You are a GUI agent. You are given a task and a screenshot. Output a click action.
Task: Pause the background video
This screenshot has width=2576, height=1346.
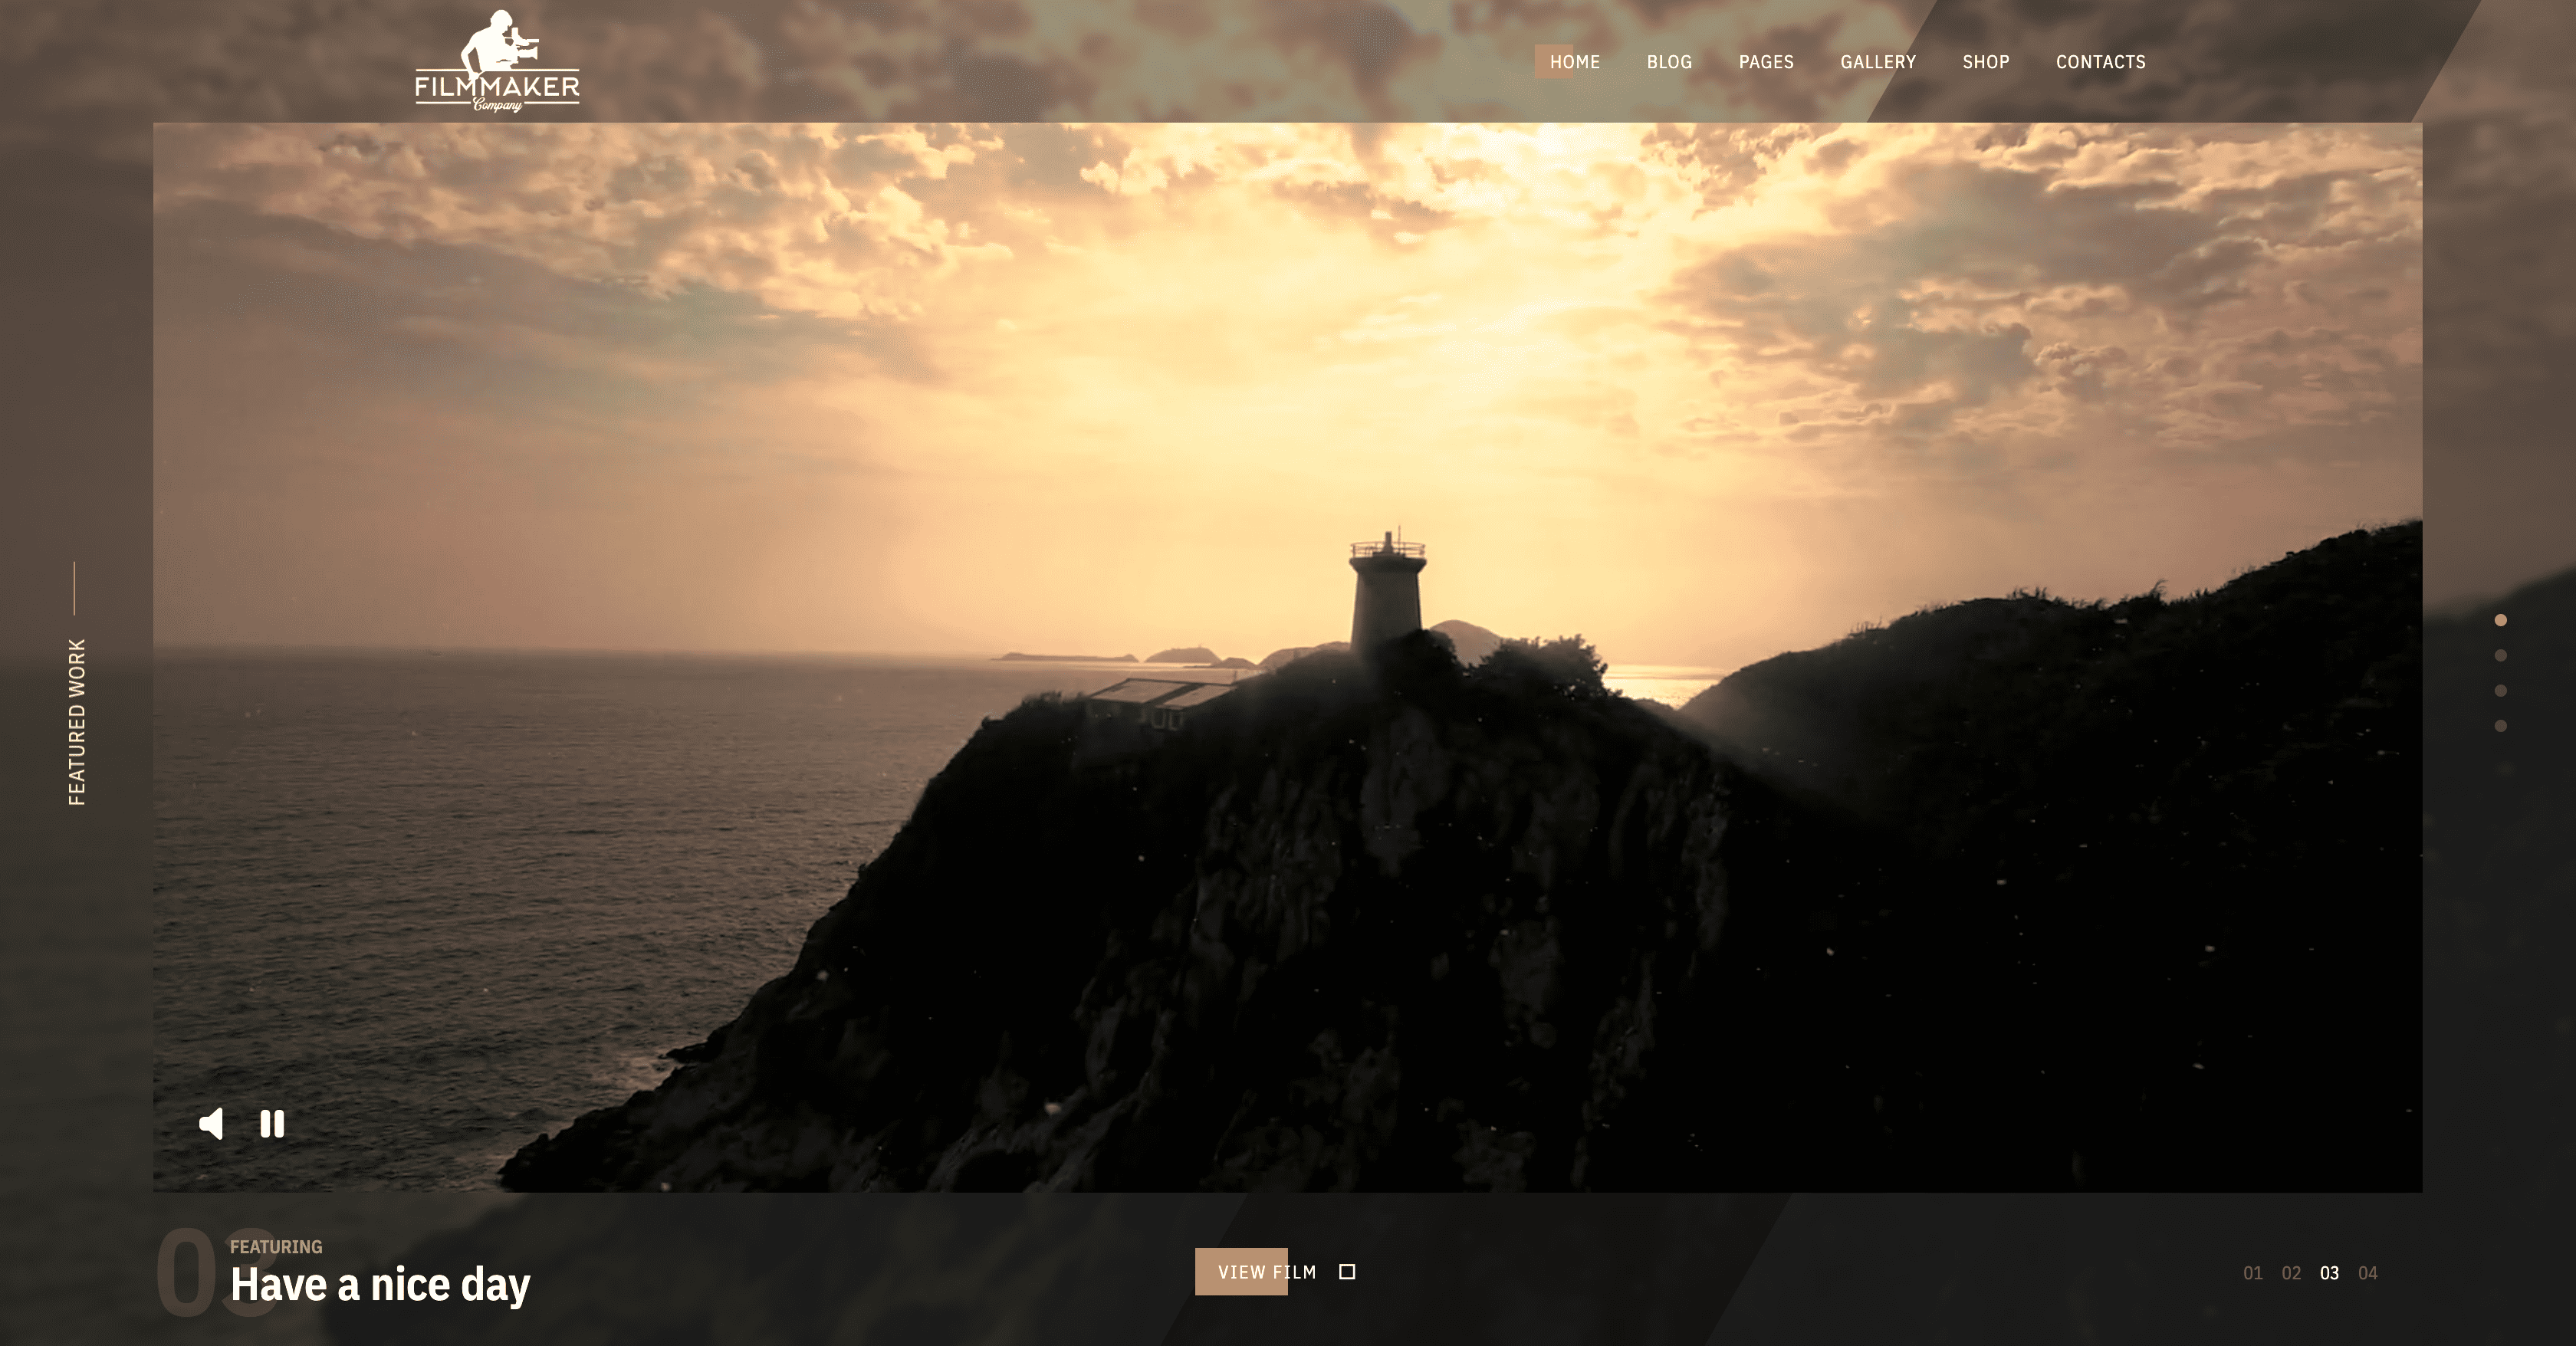click(x=272, y=1124)
